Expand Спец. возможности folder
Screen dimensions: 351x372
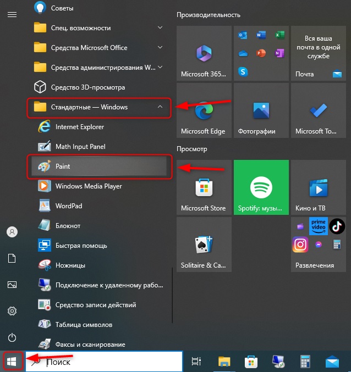[99, 28]
